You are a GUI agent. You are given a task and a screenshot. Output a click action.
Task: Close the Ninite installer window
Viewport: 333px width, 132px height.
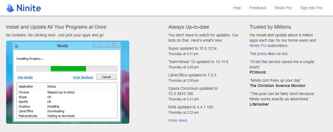[114, 45]
